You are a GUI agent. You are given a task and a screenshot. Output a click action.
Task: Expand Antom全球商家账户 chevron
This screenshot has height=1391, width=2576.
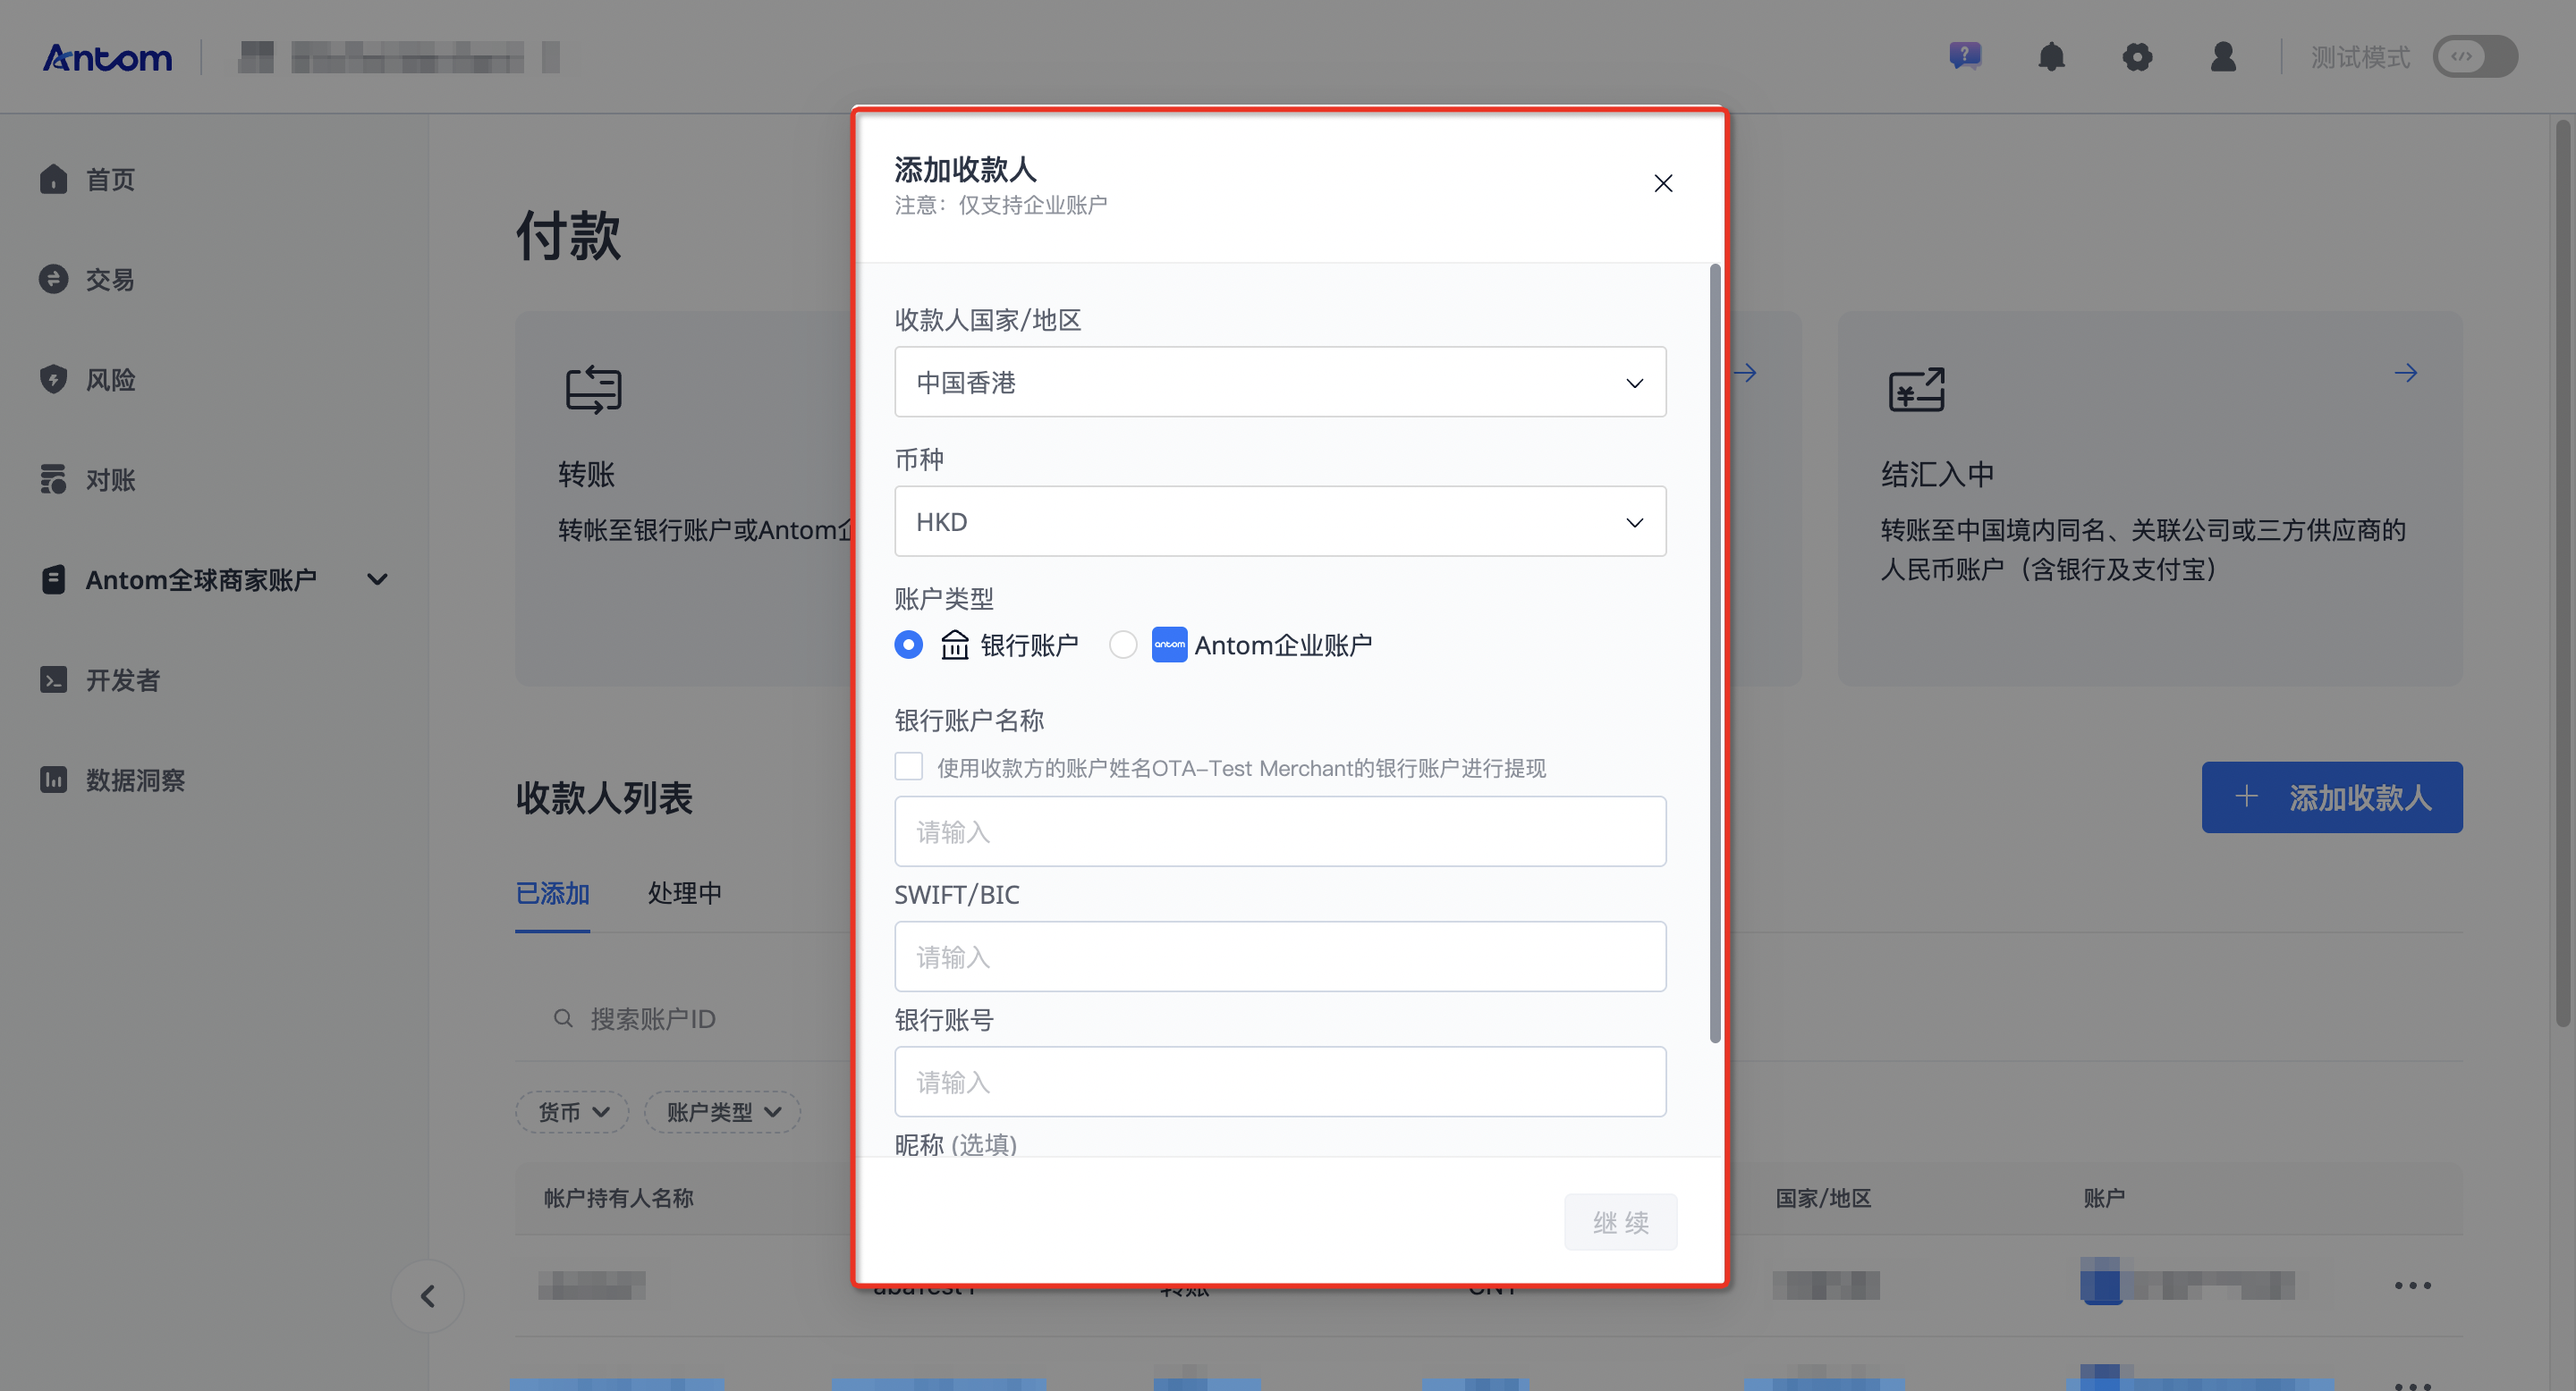(377, 578)
